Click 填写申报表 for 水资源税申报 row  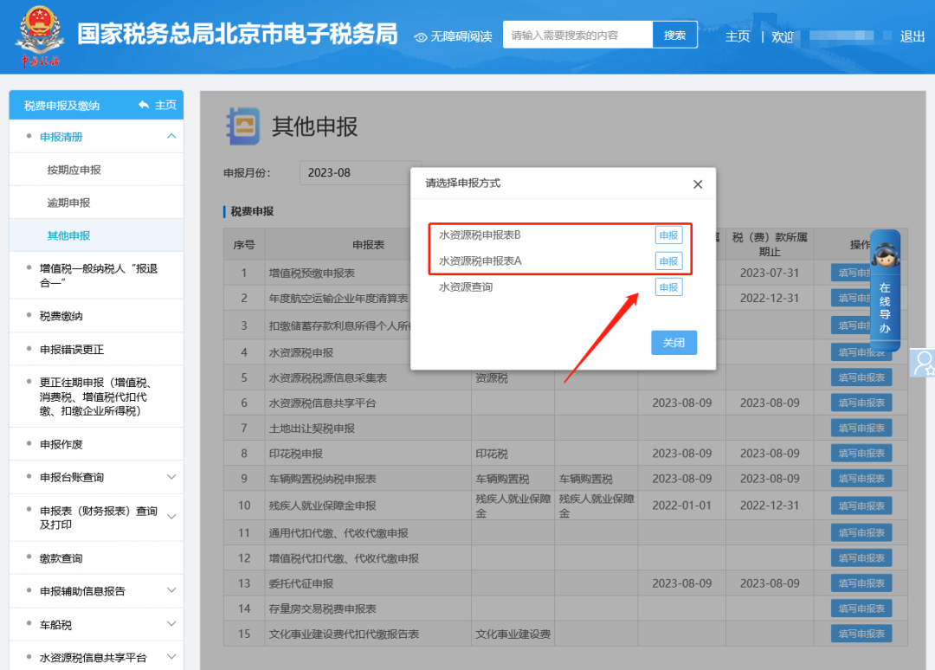(x=861, y=352)
